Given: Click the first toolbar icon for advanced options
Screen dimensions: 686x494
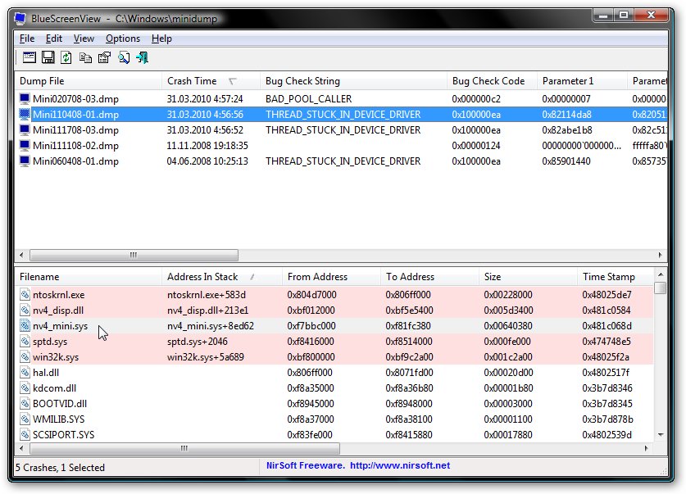Looking at the screenshot, I should point(29,57).
